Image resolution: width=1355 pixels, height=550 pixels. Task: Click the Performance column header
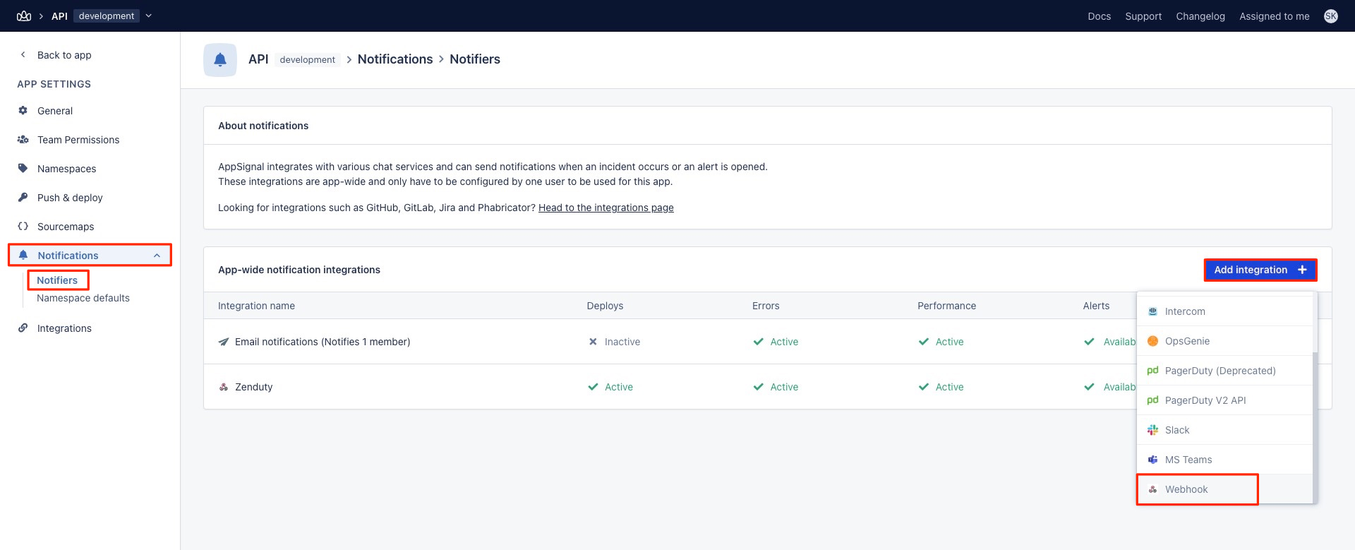pyautogui.click(x=946, y=306)
